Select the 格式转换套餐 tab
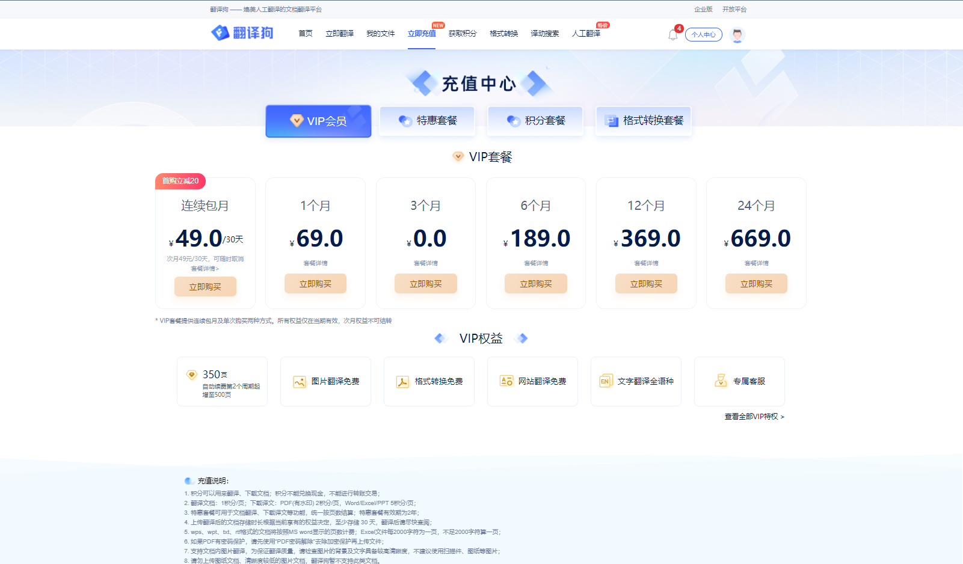The image size is (963, 564). [644, 121]
